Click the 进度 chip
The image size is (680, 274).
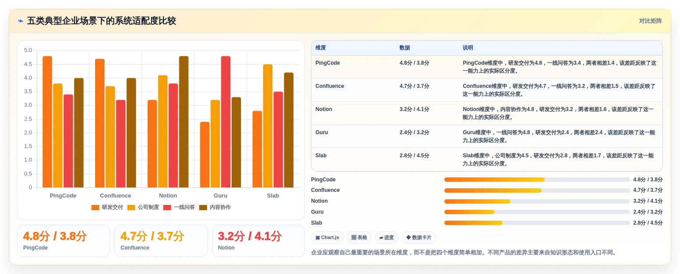pos(386,238)
